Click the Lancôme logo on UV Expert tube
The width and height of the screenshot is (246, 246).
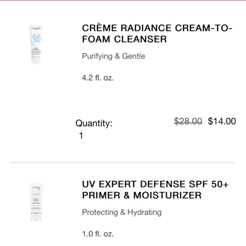(36, 188)
